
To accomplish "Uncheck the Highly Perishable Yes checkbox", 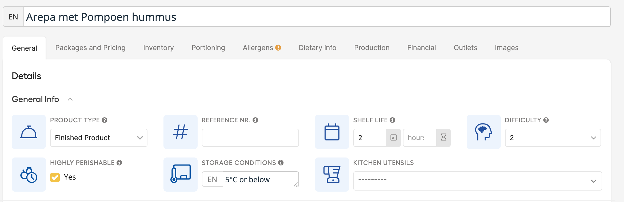I will [x=55, y=177].
